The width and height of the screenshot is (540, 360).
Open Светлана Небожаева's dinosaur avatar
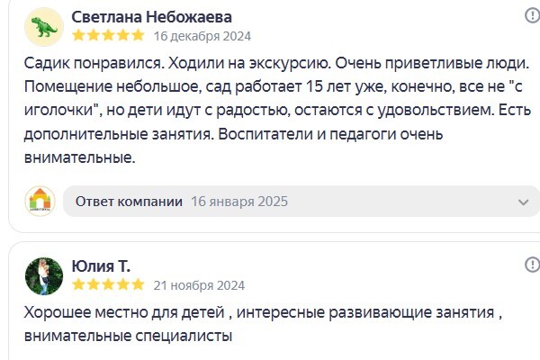click(44, 27)
